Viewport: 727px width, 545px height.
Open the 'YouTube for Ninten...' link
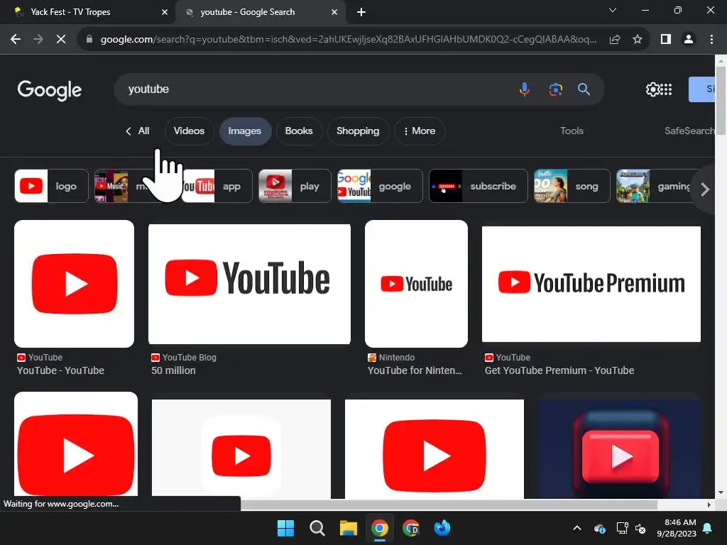[x=415, y=370]
